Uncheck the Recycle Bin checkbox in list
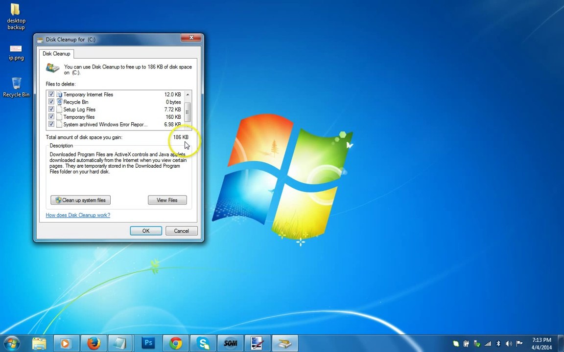 51,102
